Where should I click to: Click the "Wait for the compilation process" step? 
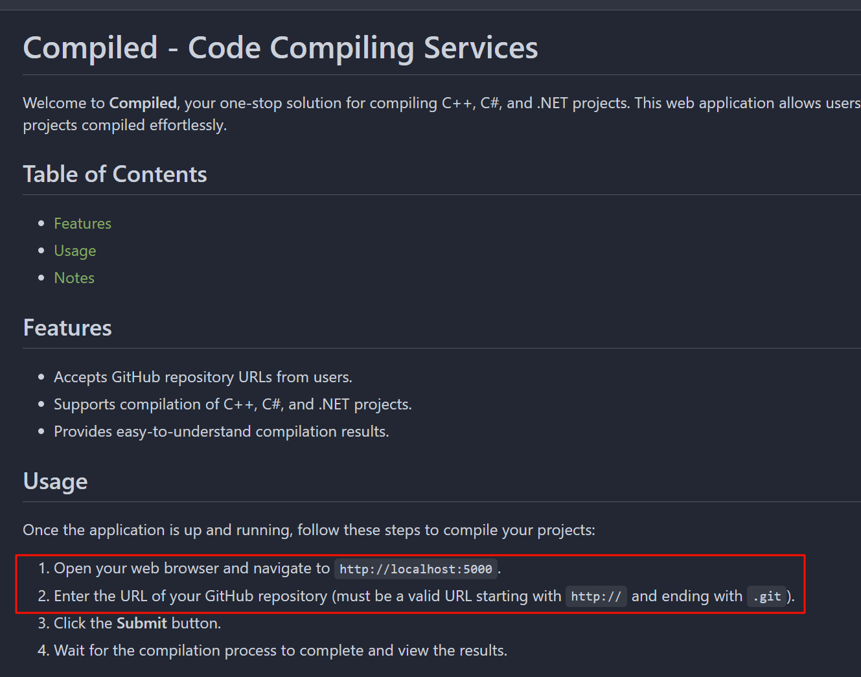[280, 650]
